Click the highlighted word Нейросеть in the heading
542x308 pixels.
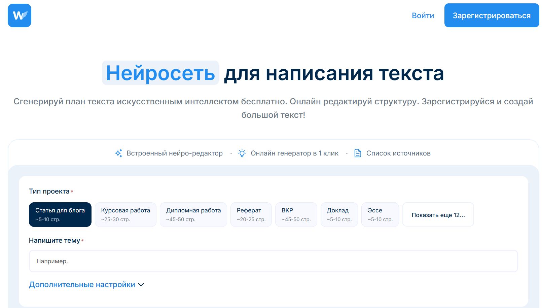160,73
